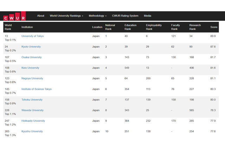Select Nagoya University score 81.1
The height and width of the screenshot is (150, 225).
click(213, 79)
